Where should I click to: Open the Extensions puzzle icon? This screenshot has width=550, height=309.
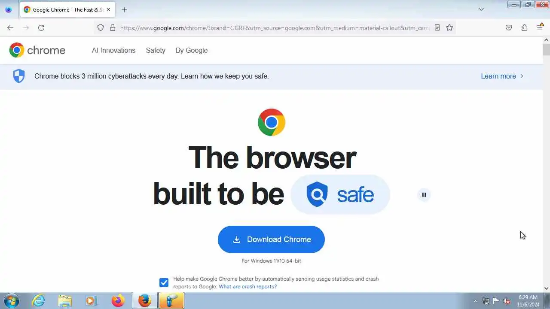524,27
